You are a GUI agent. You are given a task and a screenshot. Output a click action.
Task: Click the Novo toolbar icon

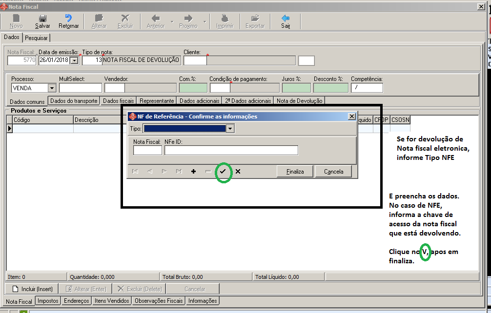click(x=16, y=21)
